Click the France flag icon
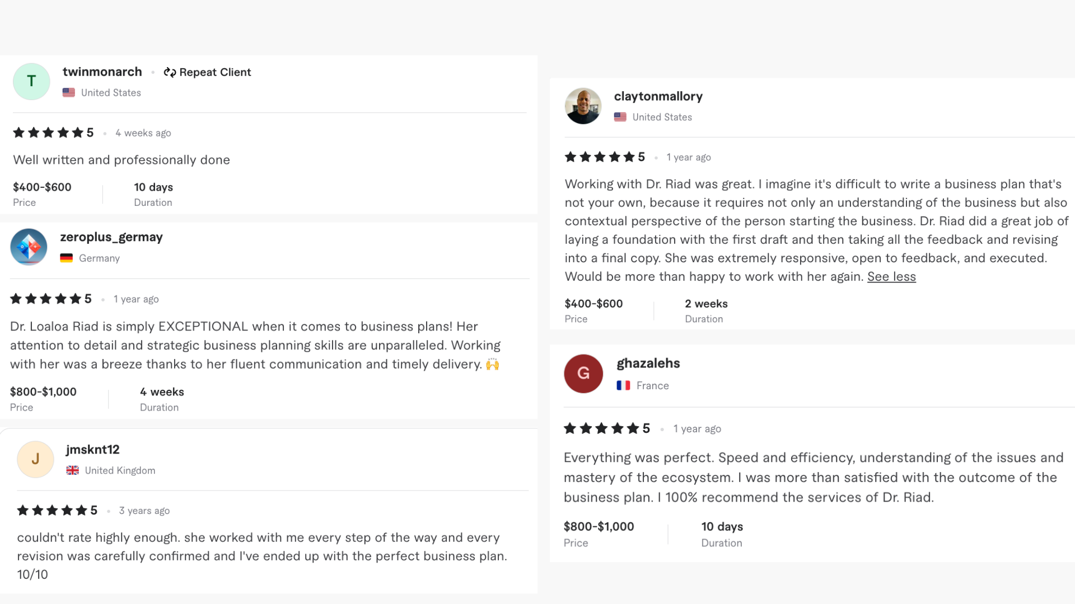 pos(623,385)
